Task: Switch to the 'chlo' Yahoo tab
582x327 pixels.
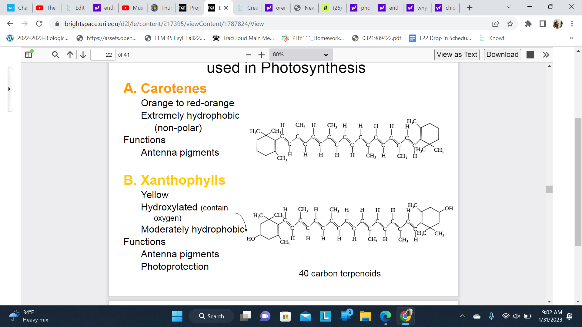Action: (446, 8)
